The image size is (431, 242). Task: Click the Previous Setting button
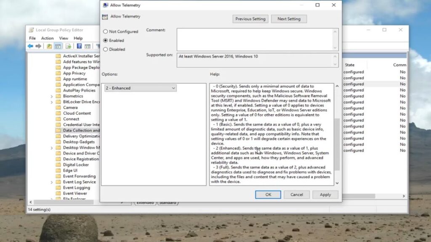(x=250, y=19)
